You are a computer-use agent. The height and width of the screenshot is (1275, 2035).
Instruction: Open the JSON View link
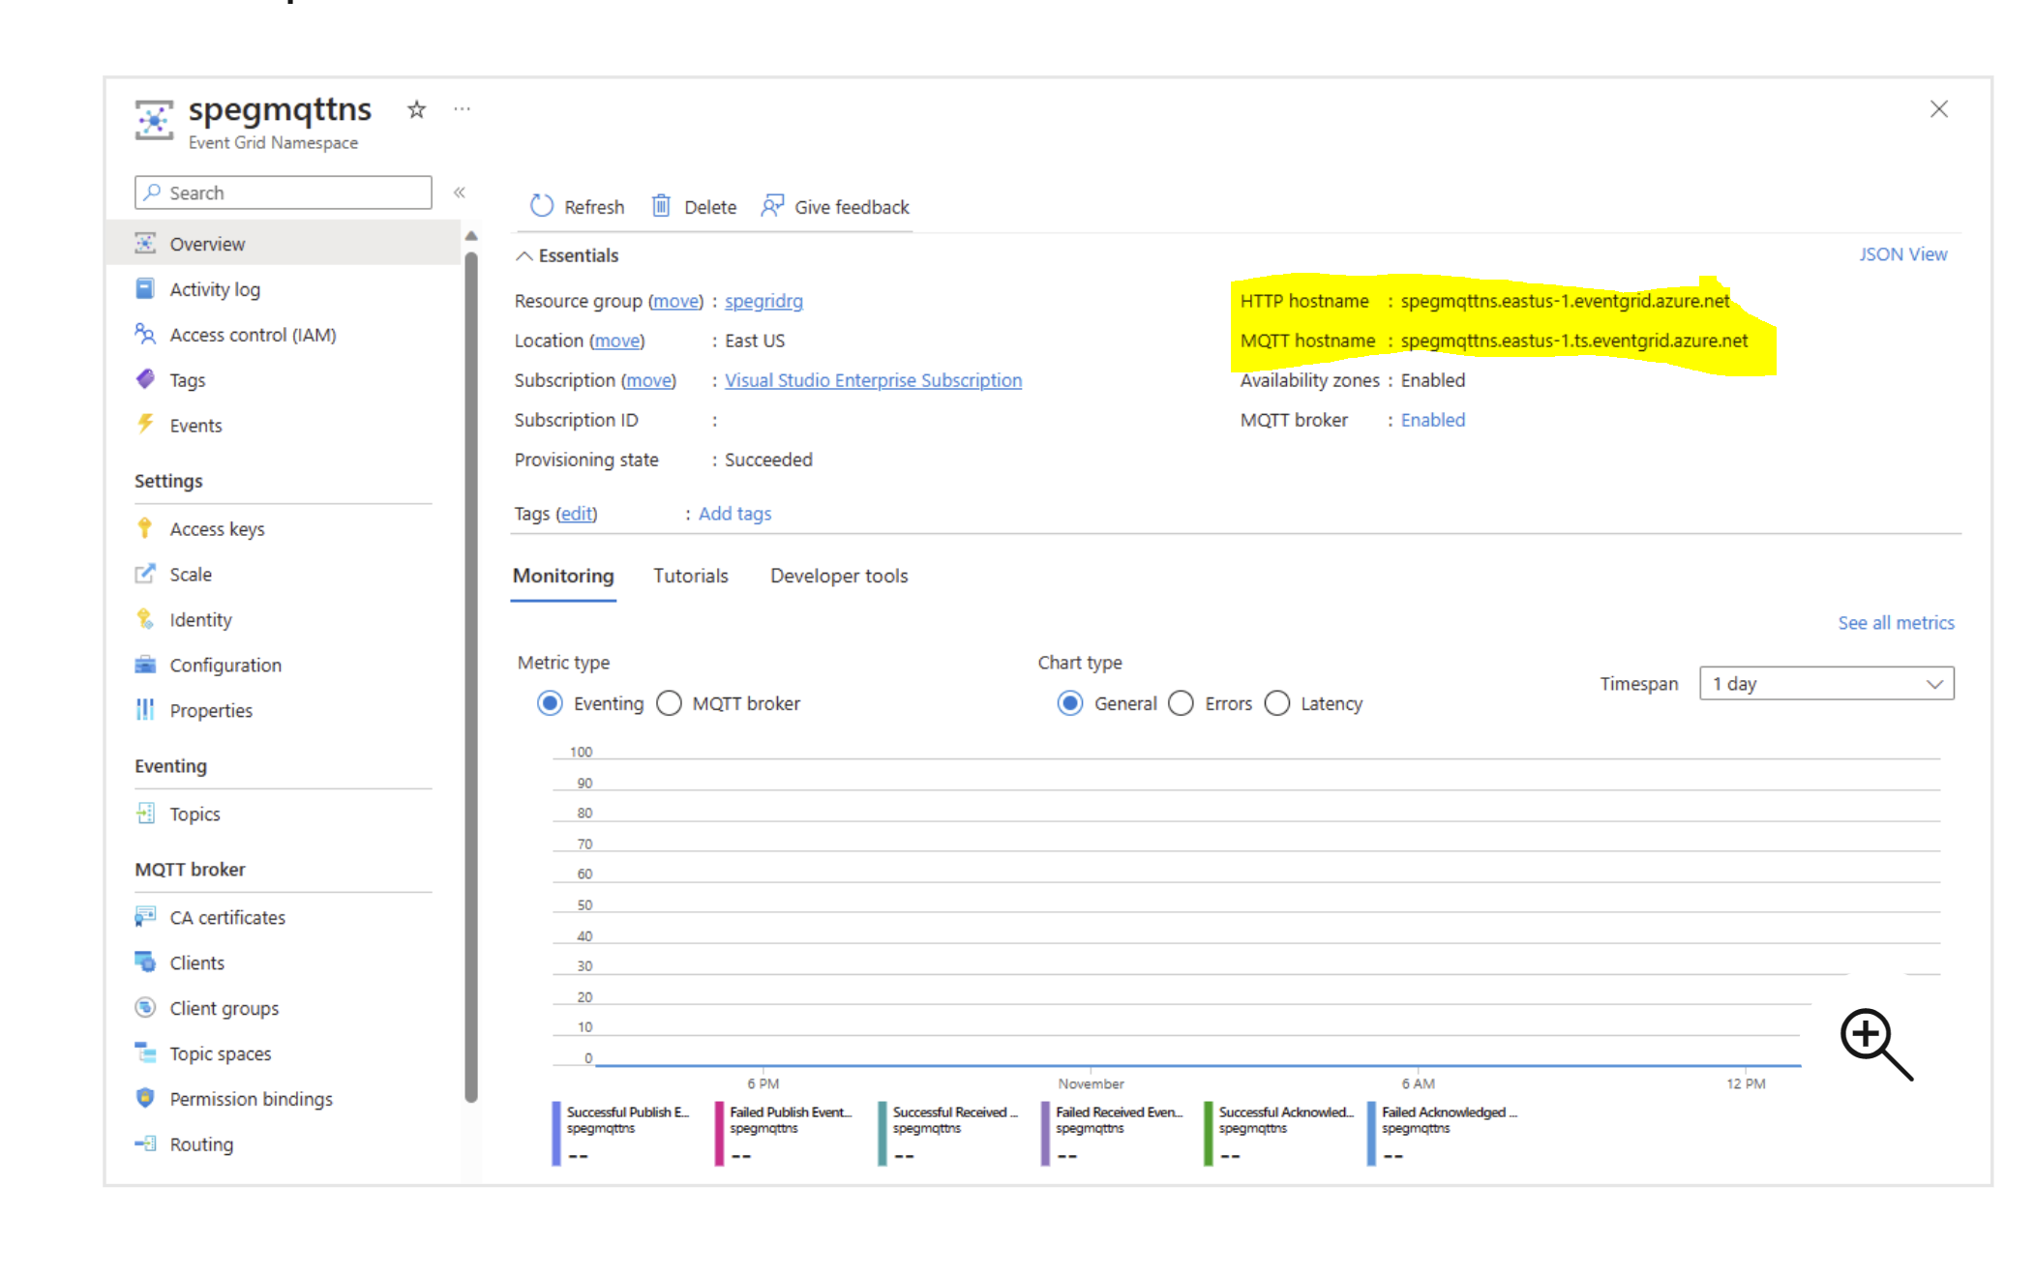1902,254
